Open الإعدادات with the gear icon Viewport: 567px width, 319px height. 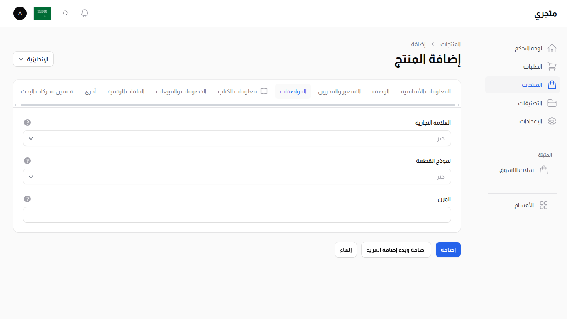point(552,121)
